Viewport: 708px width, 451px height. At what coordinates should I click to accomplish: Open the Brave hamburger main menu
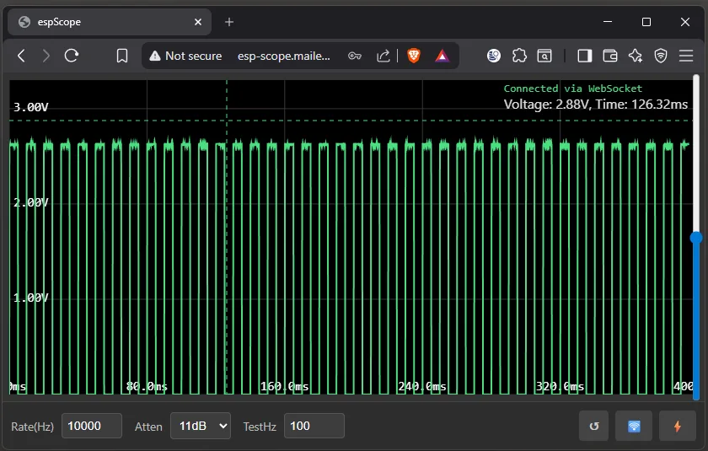pos(686,56)
